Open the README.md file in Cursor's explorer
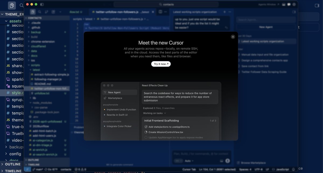The image size is (323, 173). (41, 84)
